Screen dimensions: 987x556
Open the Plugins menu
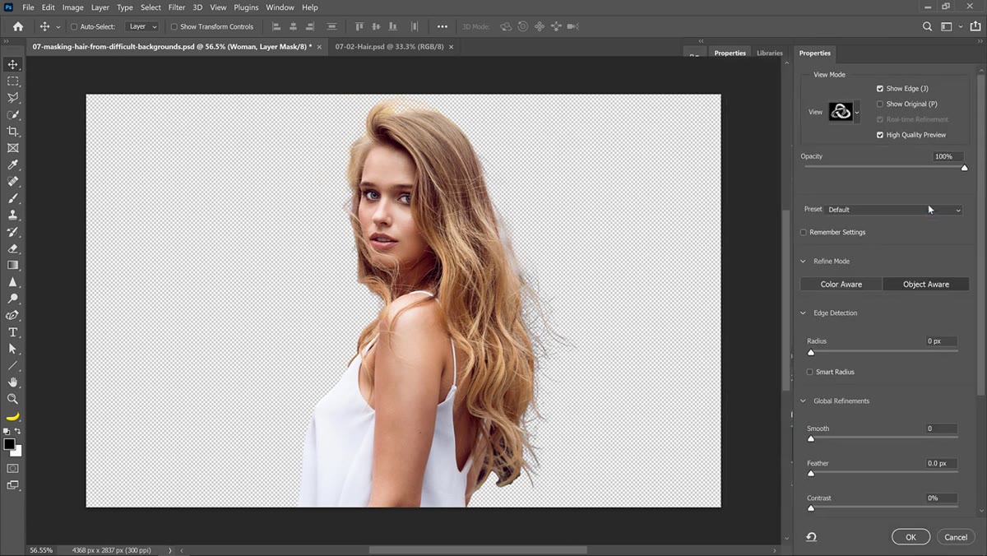point(246,7)
